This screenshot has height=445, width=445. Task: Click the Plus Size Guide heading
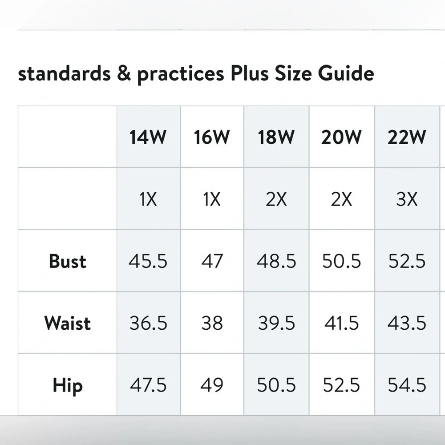pos(196,74)
